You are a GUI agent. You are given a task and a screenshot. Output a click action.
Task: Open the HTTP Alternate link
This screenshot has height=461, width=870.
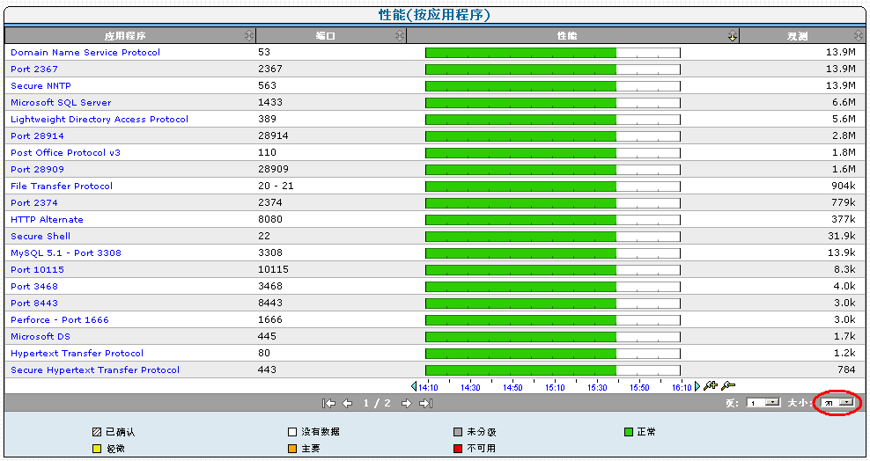pos(48,219)
